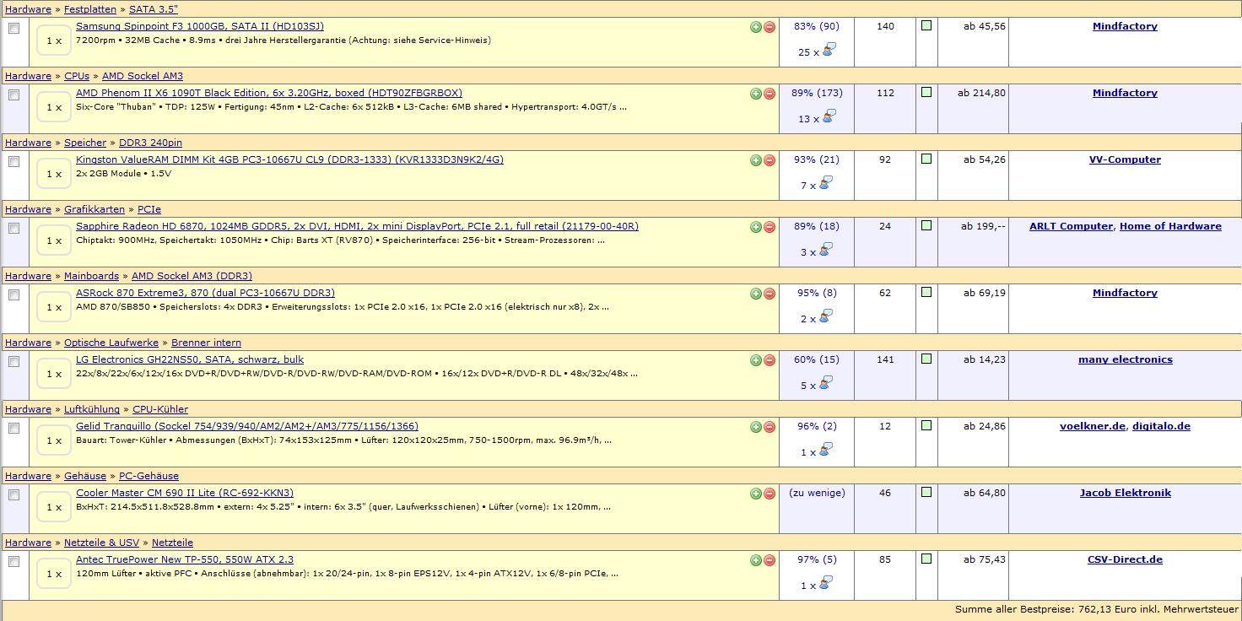Click red minus icon for Kingston ValueRAM
Viewport: 1242px width, 621px height.
click(769, 160)
